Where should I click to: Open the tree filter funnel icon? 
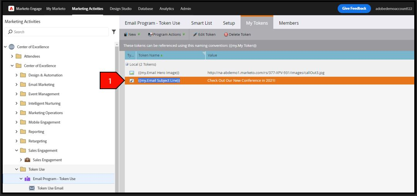(x=114, y=32)
